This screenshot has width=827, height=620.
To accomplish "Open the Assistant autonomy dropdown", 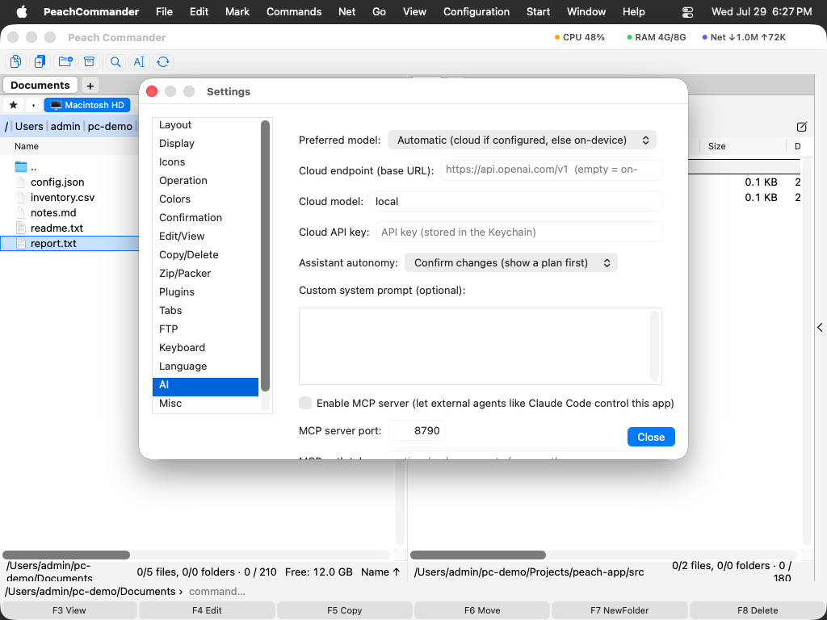I will (510, 262).
